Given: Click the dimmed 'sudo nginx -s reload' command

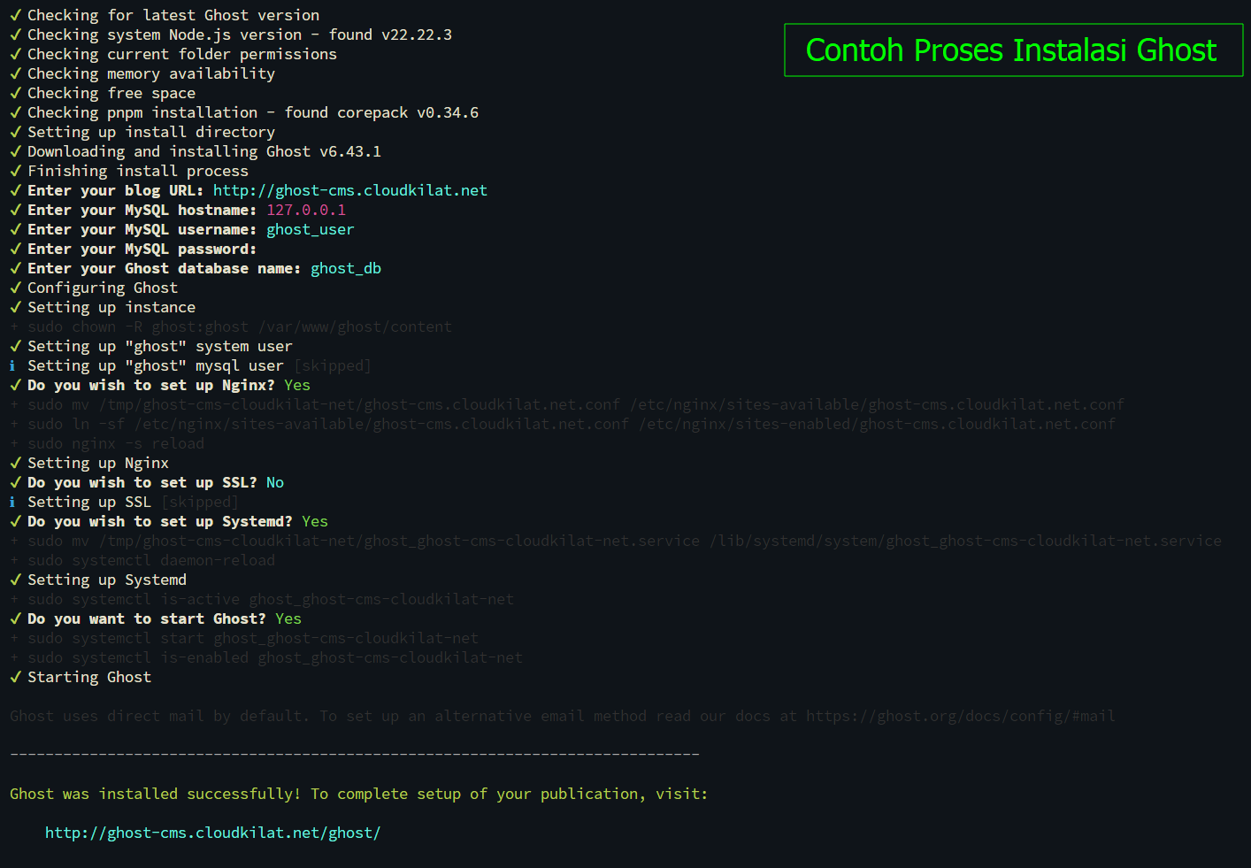Looking at the screenshot, I should click(x=107, y=443).
